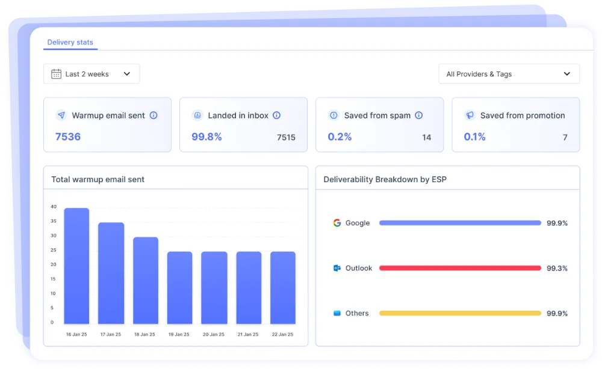Click the alert icon beside Saved from spam
602x369 pixels.
(334, 115)
